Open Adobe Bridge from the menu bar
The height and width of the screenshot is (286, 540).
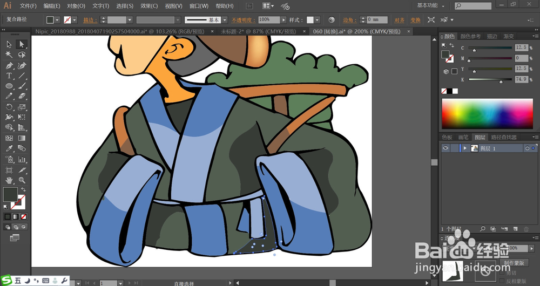[250, 6]
